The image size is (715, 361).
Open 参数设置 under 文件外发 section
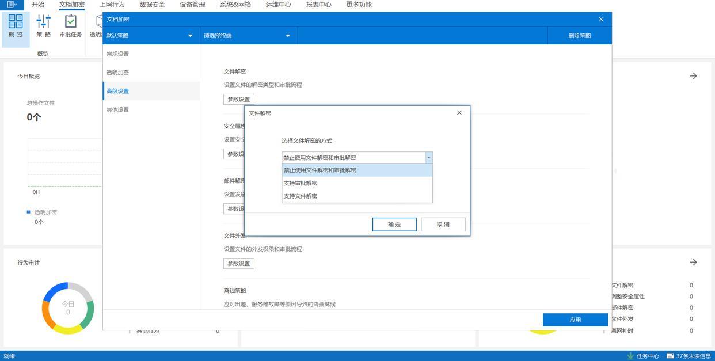point(239,264)
